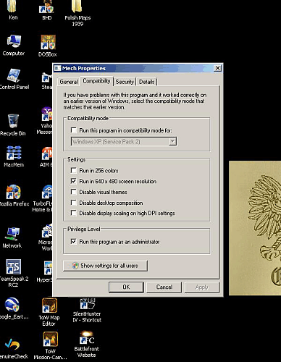Toggle Disable visual themes checkbox
Viewport: 281px width, 362px height.
coord(74,192)
